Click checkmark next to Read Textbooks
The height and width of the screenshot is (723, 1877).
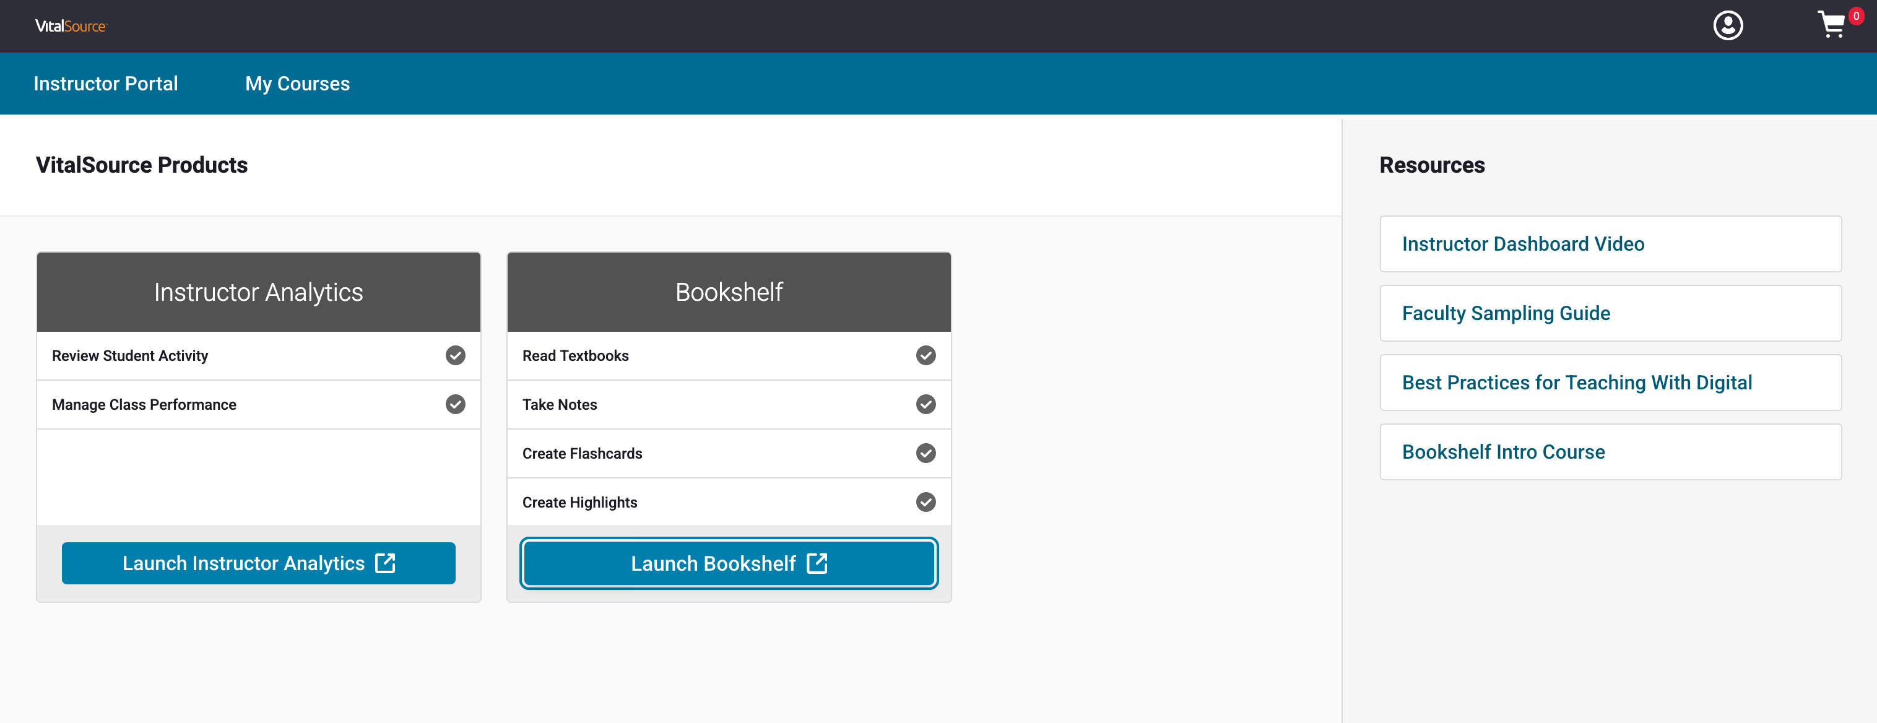point(925,356)
